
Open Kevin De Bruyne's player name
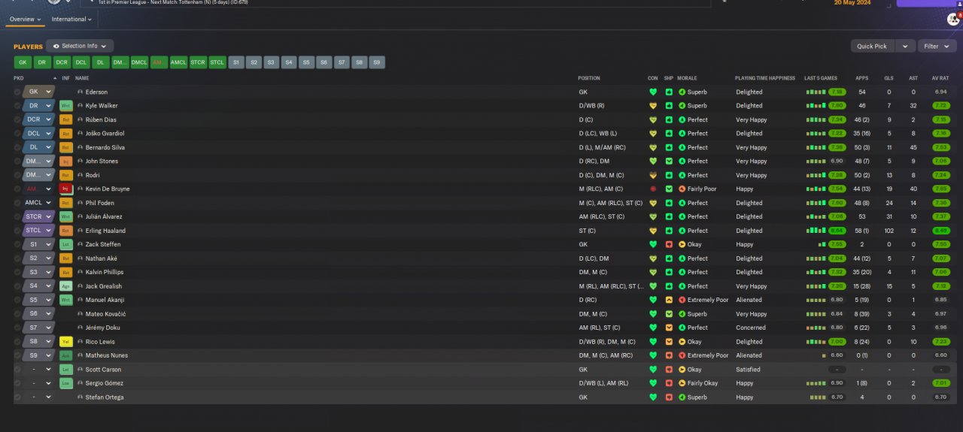click(108, 189)
